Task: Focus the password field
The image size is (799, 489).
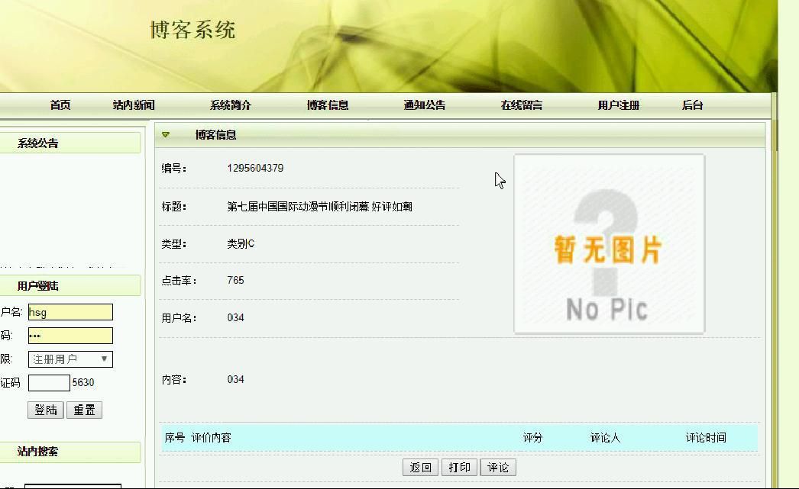Action: point(70,336)
